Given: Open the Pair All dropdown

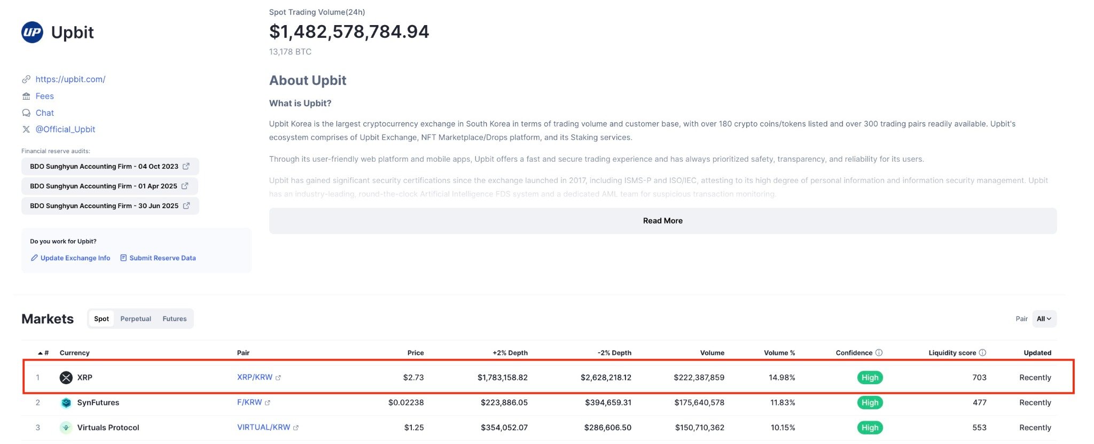Looking at the screenshot, I should 1044,319.
